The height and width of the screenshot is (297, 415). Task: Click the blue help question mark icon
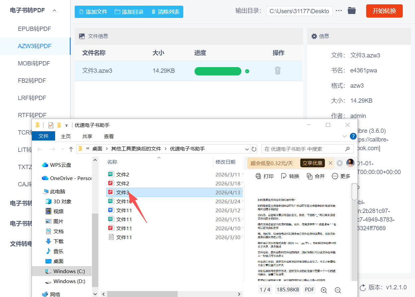(353, 136)
